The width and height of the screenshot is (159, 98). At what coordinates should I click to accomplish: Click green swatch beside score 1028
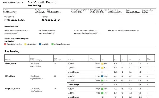pos(102,81)
